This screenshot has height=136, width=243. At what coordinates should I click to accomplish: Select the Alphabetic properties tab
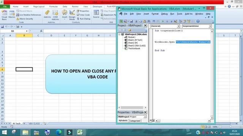pyautogui.click(x=123, y=121)
